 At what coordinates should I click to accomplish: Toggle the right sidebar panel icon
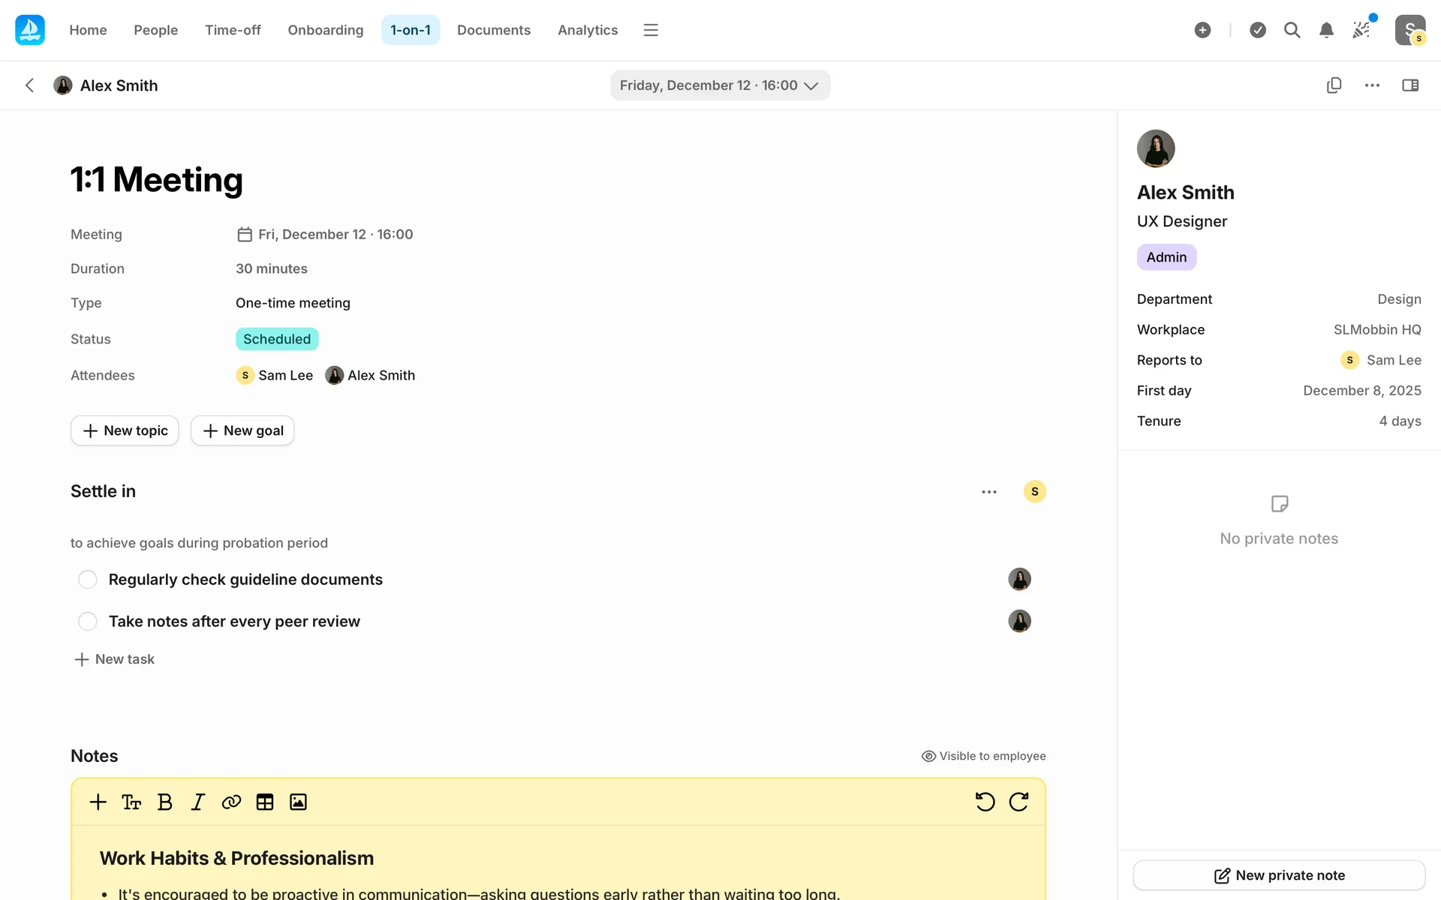(1410, 85)
